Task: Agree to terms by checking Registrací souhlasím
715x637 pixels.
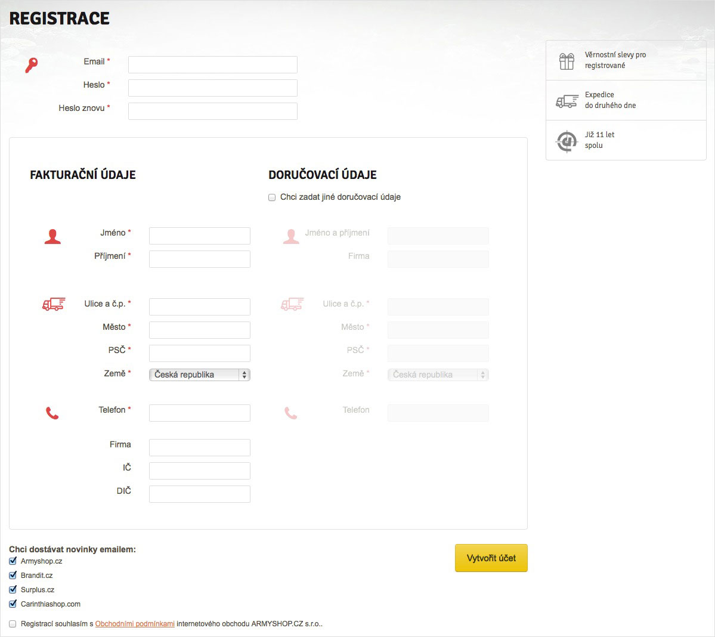Action: pyautogui.click(x=13, y=624)
